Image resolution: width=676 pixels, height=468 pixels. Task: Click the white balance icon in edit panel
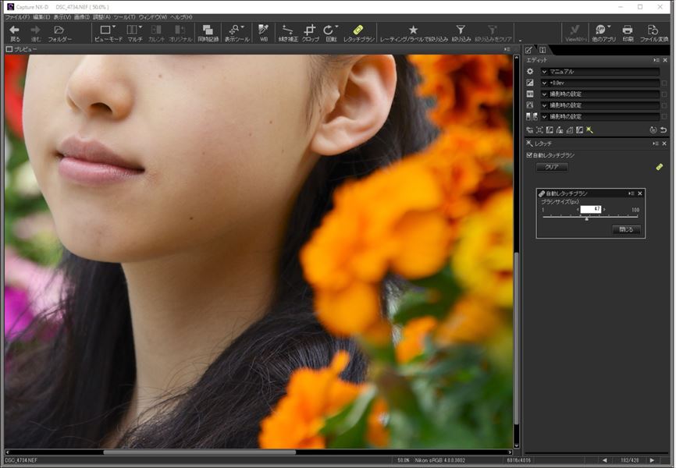[530, 94]
